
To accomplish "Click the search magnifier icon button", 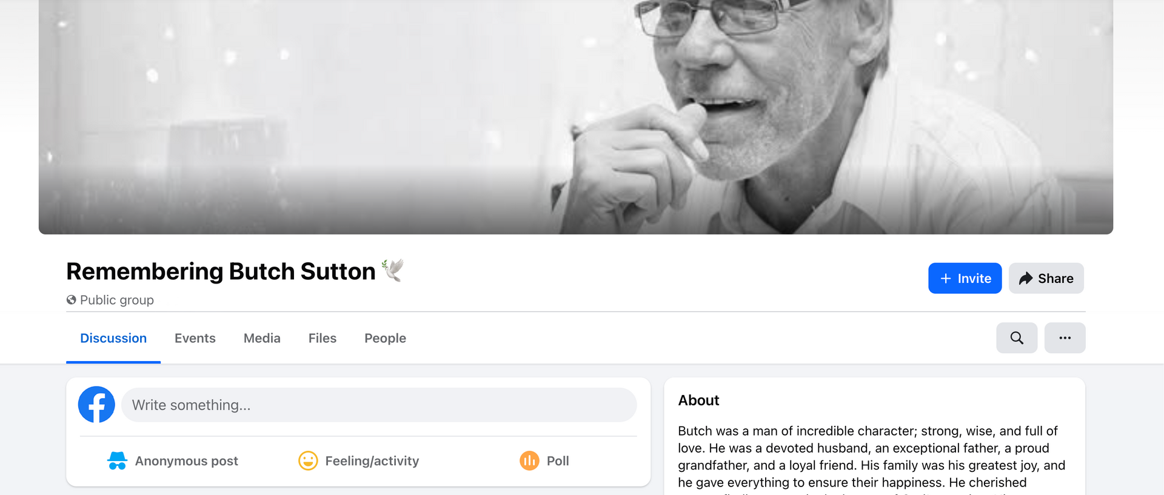I will pos(1017,338).
